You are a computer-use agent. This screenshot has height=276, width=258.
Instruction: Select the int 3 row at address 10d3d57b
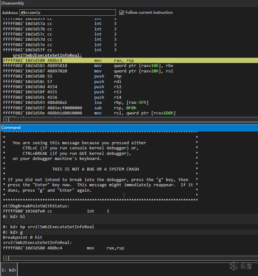coord(60,29)
